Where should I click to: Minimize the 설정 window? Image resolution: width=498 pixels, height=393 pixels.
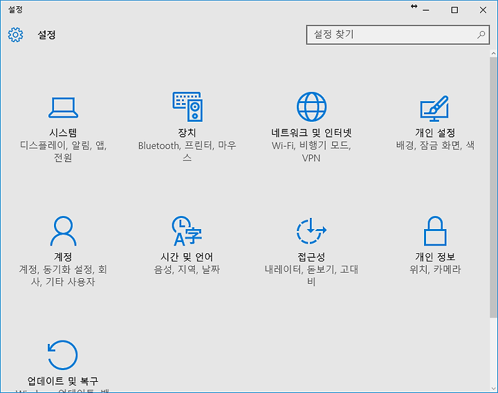[426, 10]
